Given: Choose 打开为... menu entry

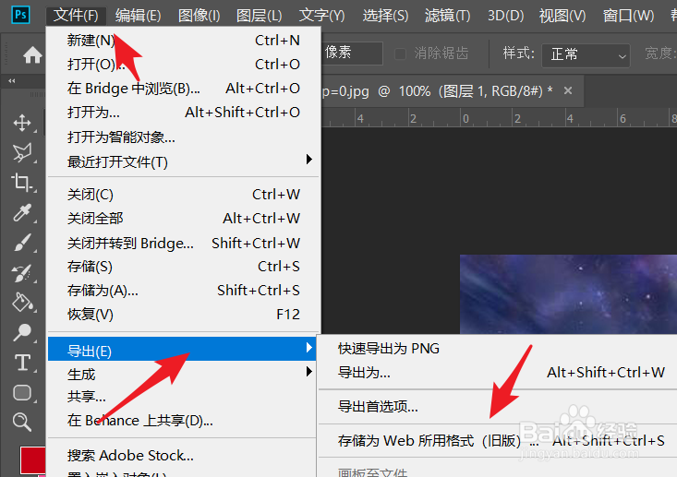Looking at the screenshot, I should (x=184, y=113).
